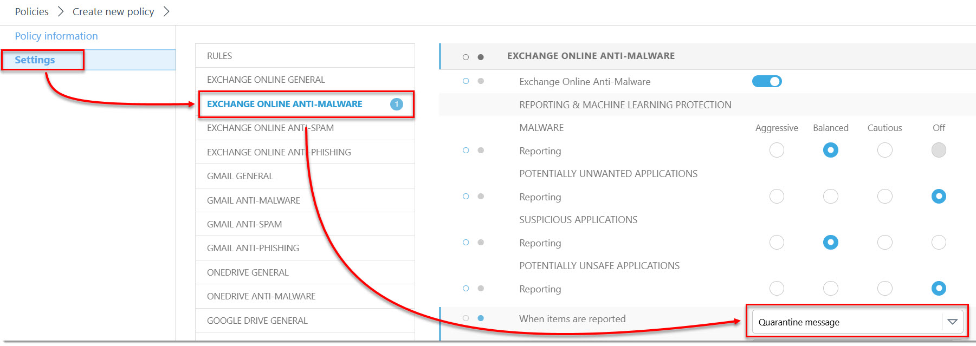Select GOOGLE DRIVE GENERAL category
The width and height of the screenshot is (976, 346).
pos(305,321)
